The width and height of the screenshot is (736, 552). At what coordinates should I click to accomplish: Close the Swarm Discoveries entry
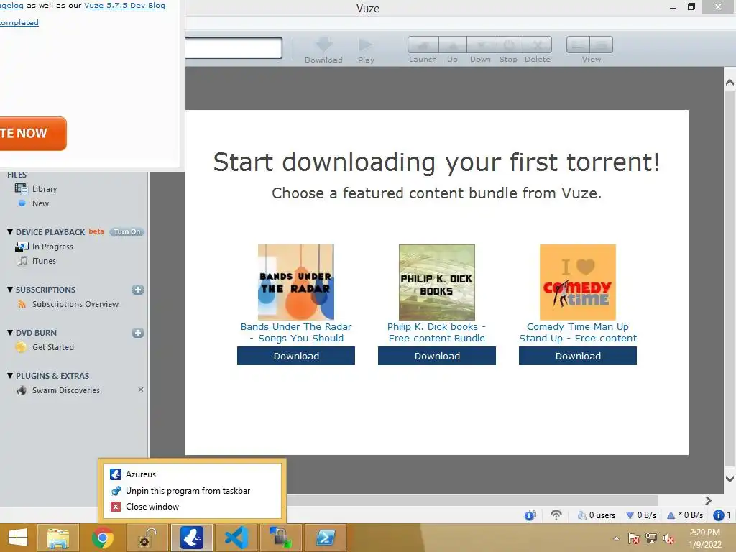tap(140, 390)
